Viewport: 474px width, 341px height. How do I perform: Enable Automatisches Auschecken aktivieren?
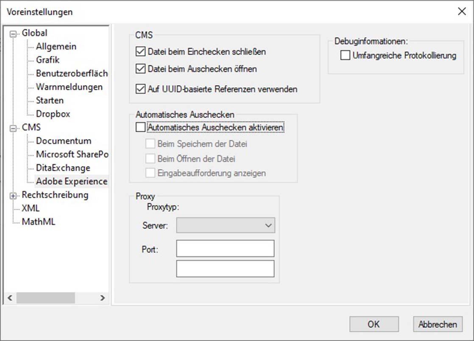[140, 127]
